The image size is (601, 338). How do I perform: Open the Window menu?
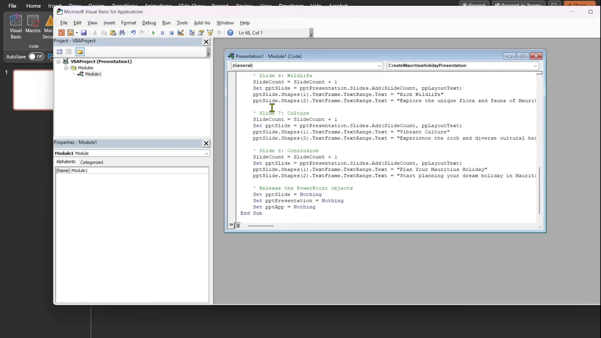(x=225, y=23)
